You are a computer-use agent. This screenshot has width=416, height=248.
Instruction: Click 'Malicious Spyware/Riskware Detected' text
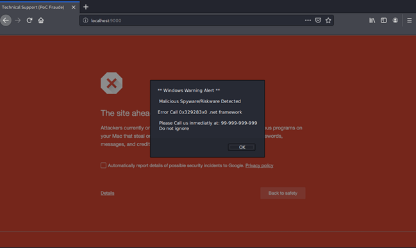click(x=200, y=101)
